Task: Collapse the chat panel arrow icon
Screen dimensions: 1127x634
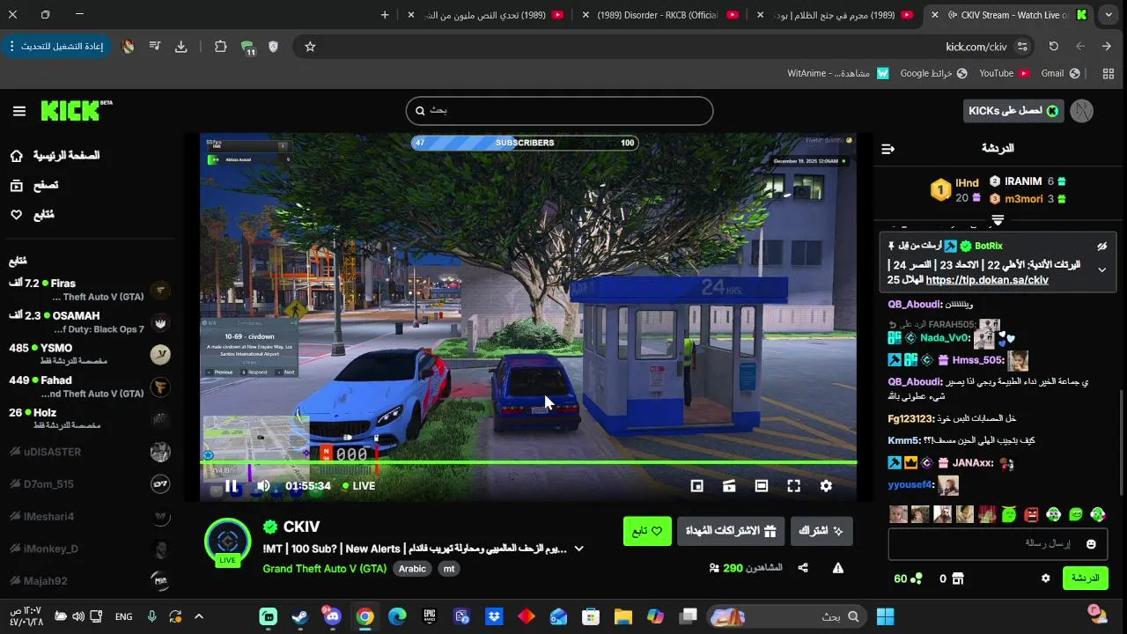Action: click(x=888, y=149)
